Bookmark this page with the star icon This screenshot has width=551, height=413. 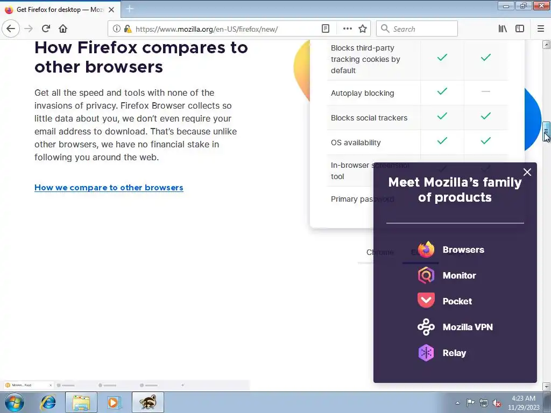click(x=363, y=29)
